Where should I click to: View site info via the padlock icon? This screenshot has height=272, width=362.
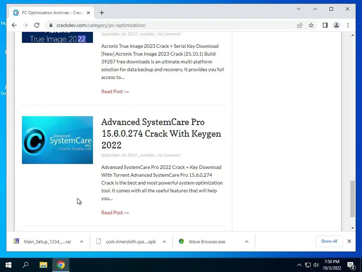pyautogui.click(x=51, y=25)
